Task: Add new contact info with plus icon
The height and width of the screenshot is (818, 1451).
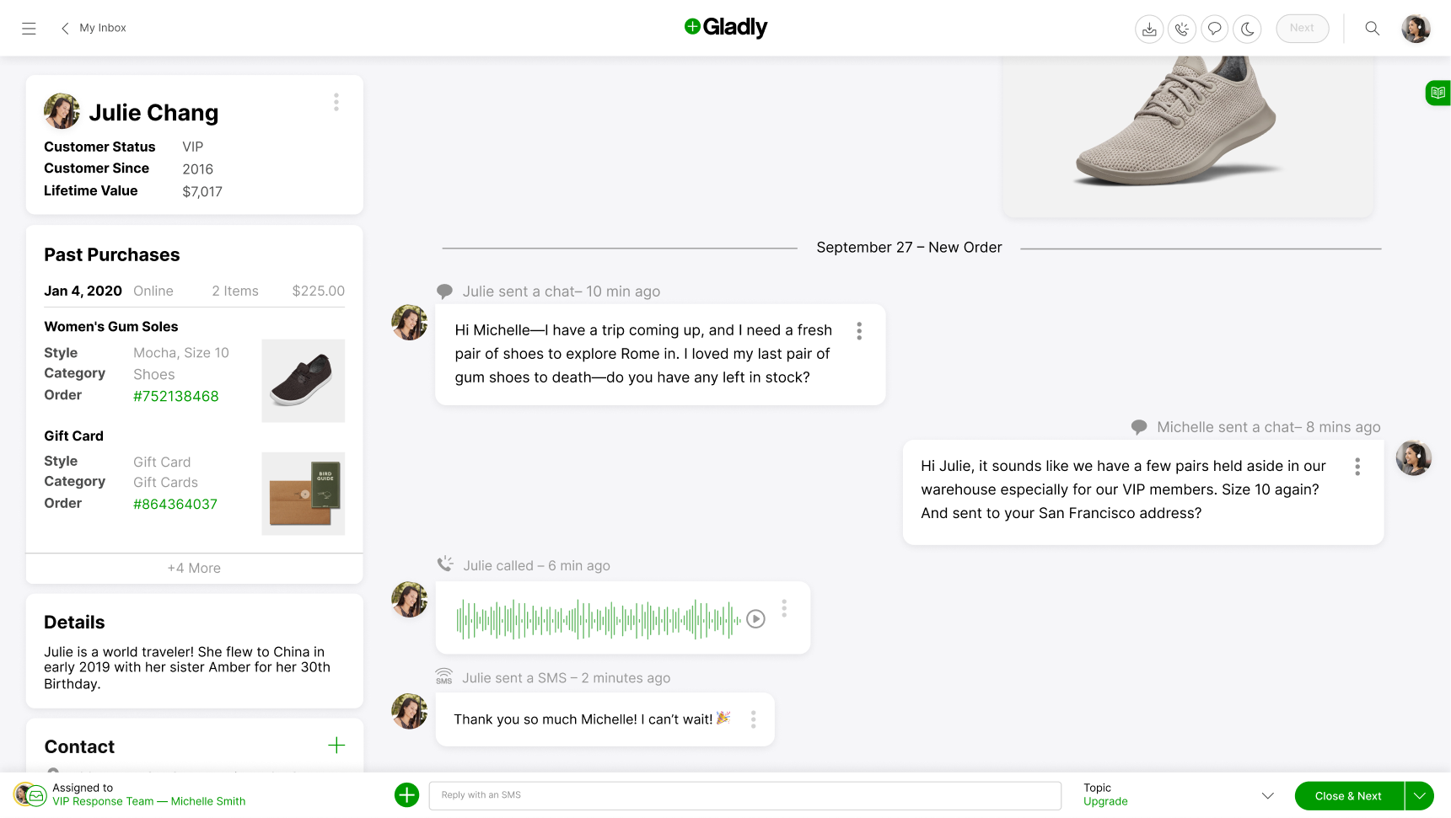Action: point(336,746)
